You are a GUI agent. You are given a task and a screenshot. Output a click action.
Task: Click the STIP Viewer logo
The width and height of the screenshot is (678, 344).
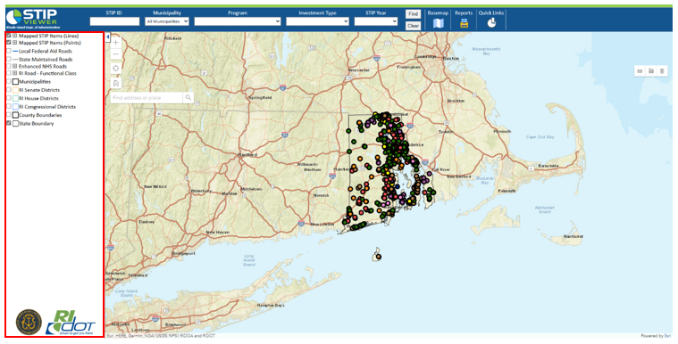pos(33,19)
